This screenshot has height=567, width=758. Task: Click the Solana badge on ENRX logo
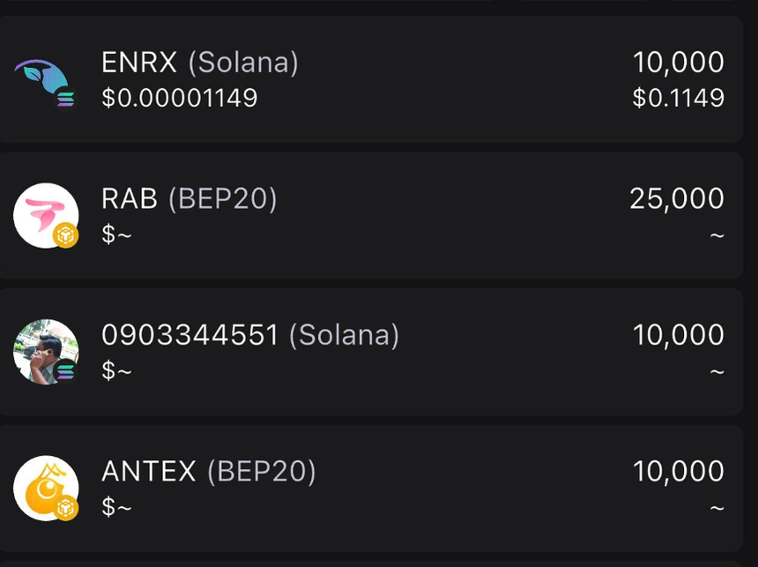coord(66,99)
